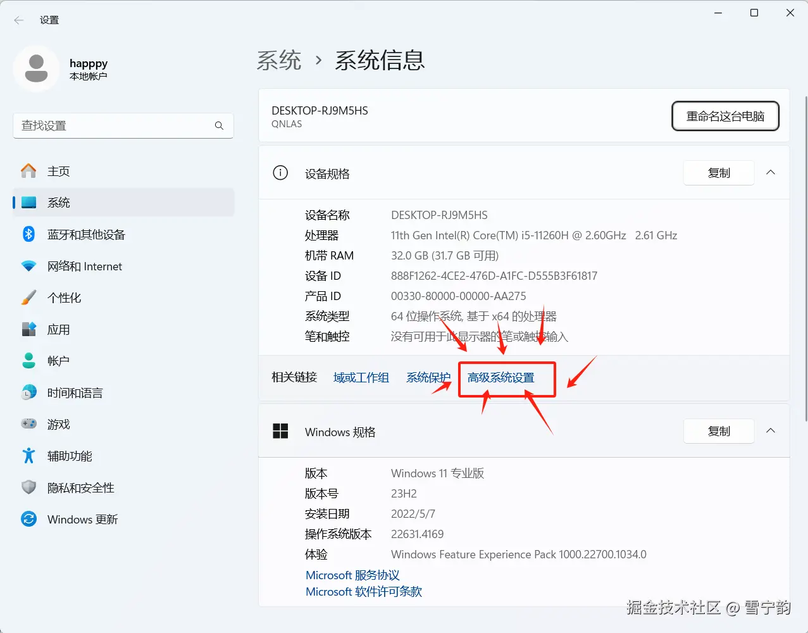Open 时间和语言 settings
The height and width of the screenshot is (633, 808).
point(123,392)
